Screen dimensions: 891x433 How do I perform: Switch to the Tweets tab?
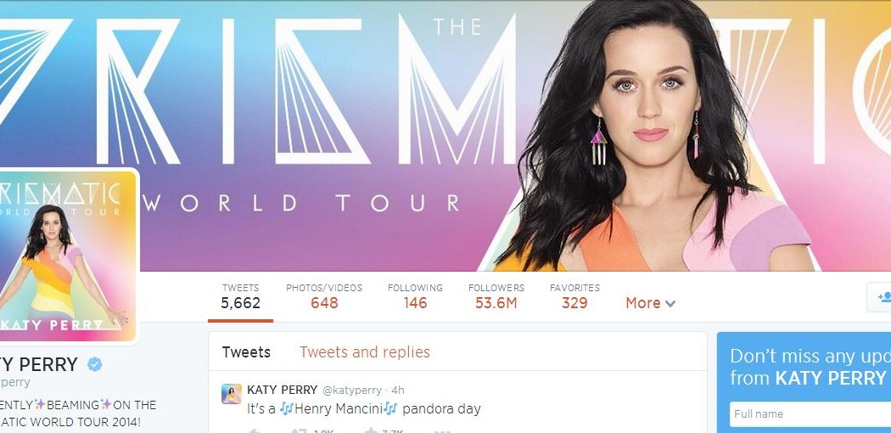pos(246,352)
